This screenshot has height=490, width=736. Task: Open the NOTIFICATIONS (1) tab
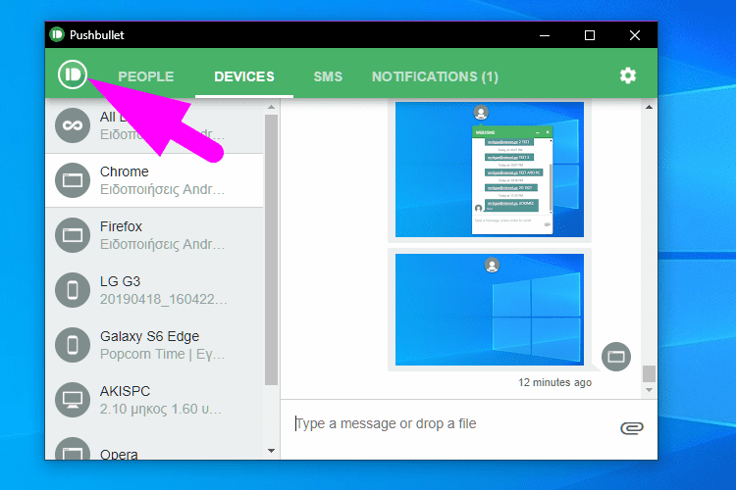[x=435, y=76]
